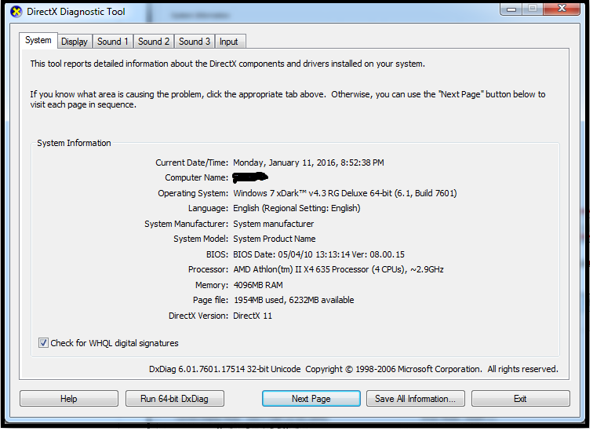This screenshot has width=593, height=431.
Task: Click the value 'System manufacturer'
Action: (274, 224)
